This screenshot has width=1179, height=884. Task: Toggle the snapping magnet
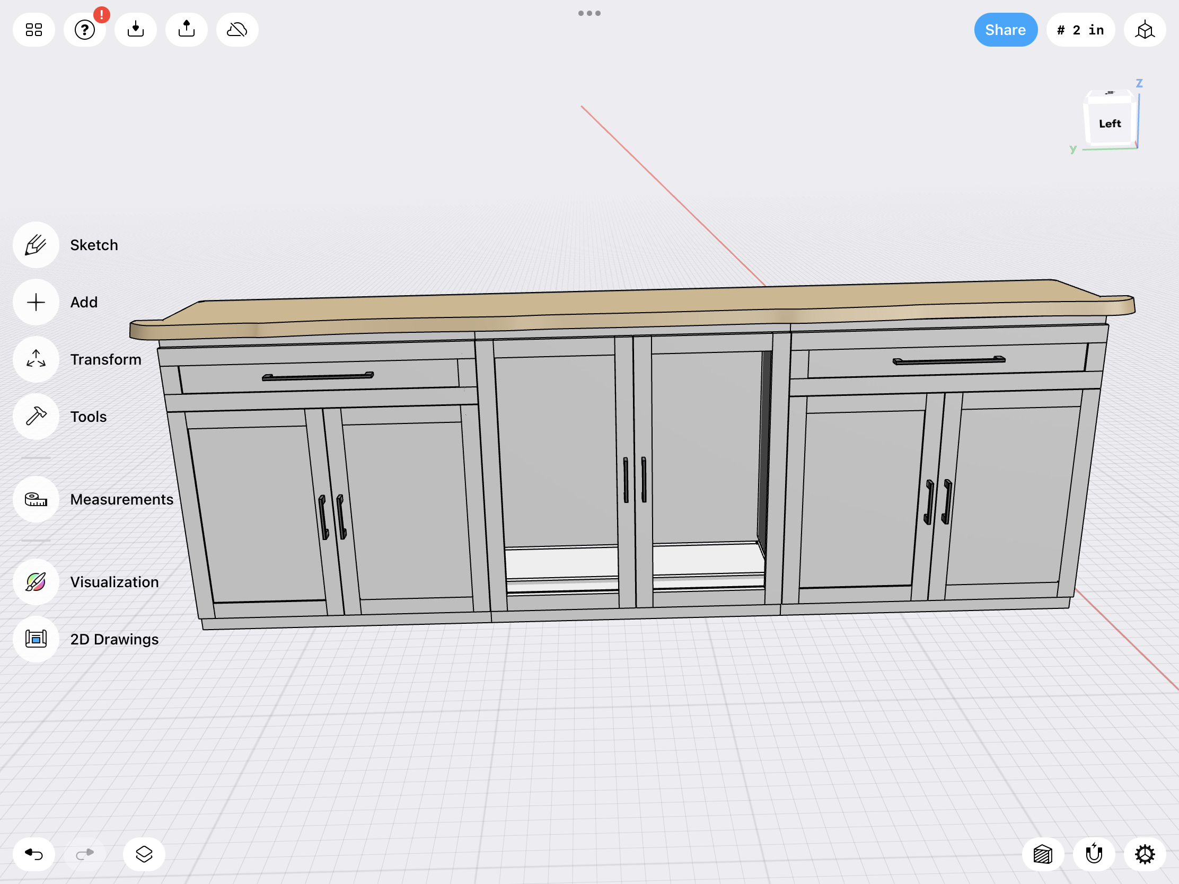(1094, 854)
